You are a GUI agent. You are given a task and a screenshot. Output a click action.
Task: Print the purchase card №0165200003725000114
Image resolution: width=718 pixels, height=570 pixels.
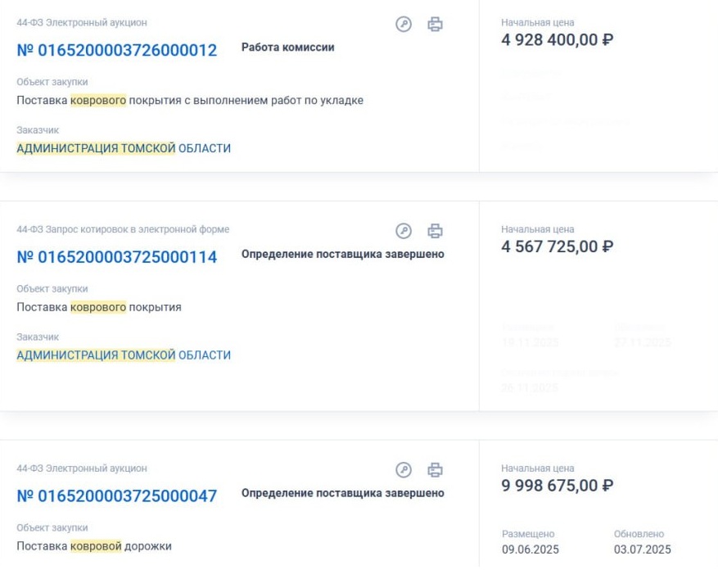[436, 232]
